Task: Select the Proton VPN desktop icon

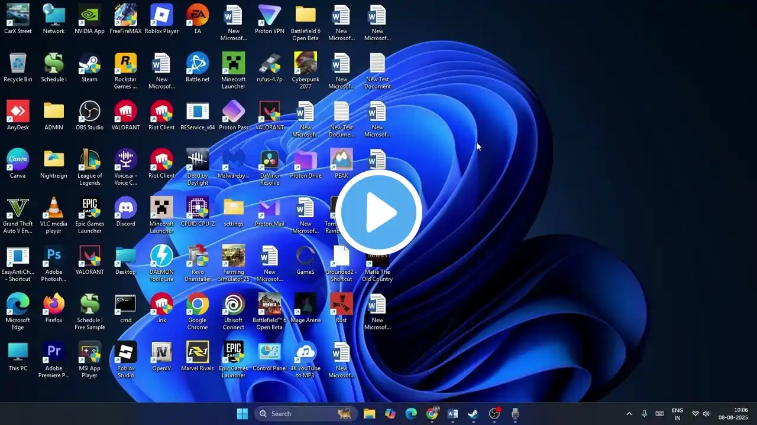Action: [x=270, y=19]
